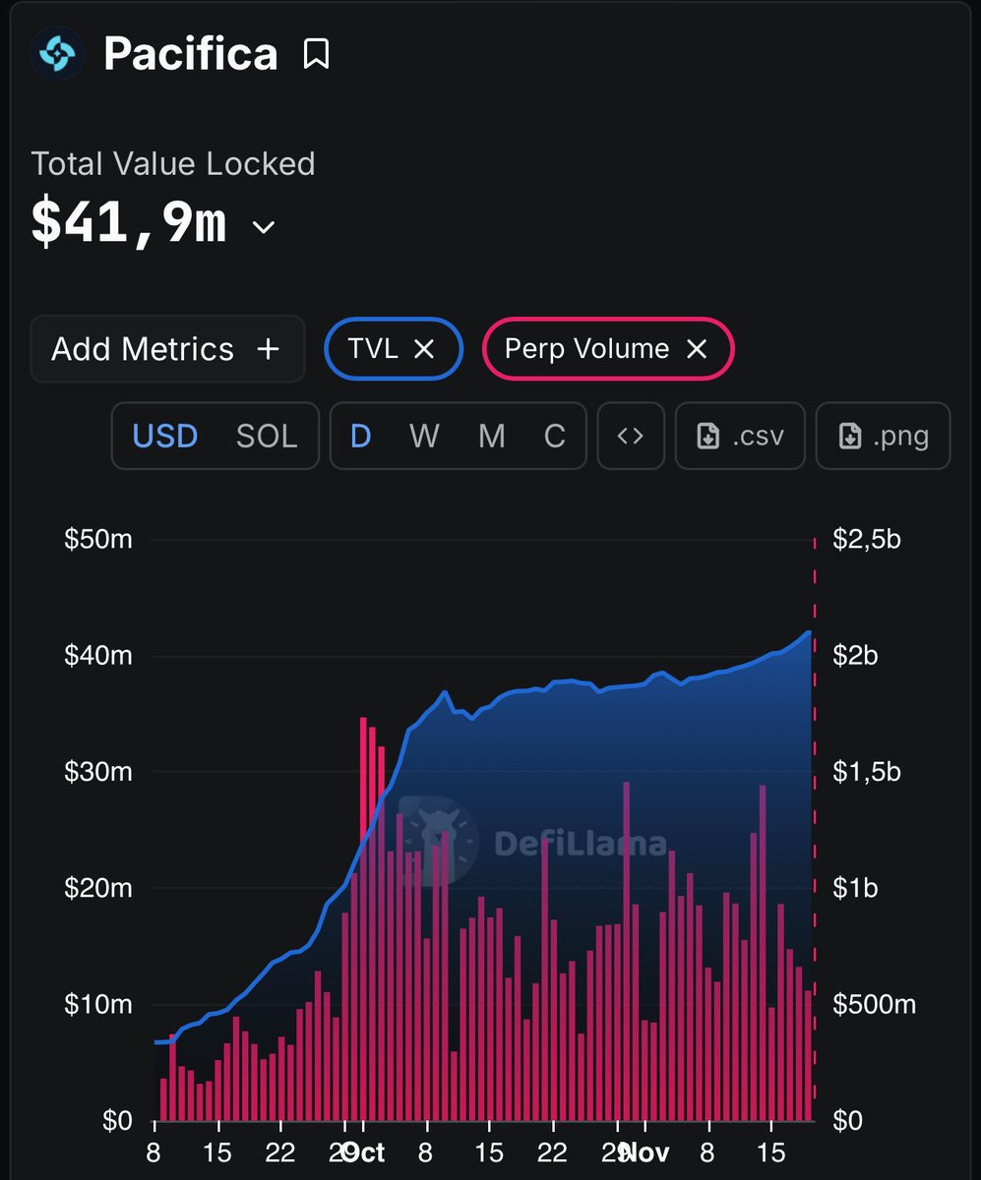Bookmark the Pacifica protocol
981x1180 pixels.
316,53
